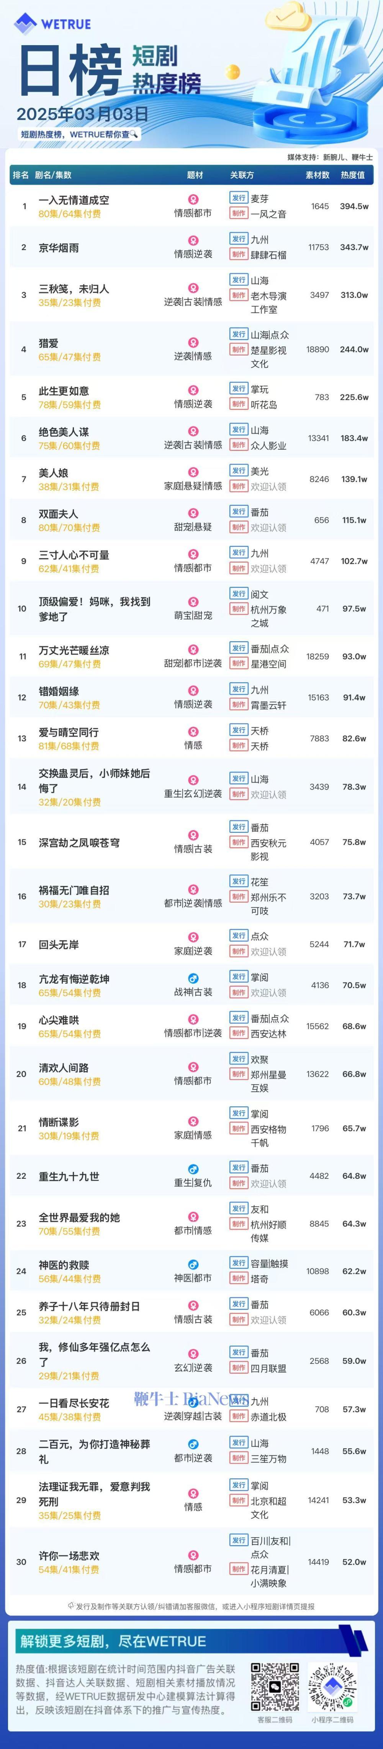Open the drama title 回头无岸
Image resolution: width=383 pixels, height=1749 pixels.
(x=58, y=944)
